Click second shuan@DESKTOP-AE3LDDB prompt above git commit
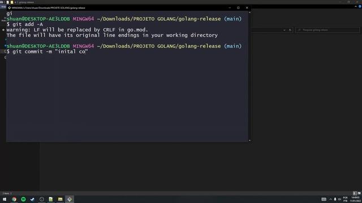 (x=124, y=46)
